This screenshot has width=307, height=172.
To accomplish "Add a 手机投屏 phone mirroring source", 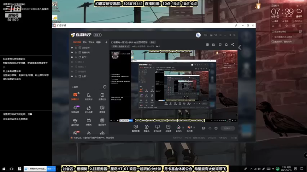I will (157, 128).
